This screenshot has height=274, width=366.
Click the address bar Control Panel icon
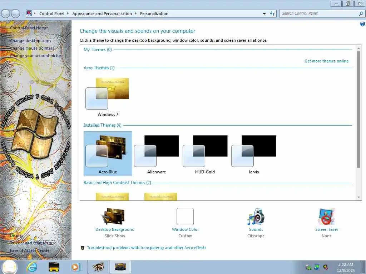click(29, 13)
